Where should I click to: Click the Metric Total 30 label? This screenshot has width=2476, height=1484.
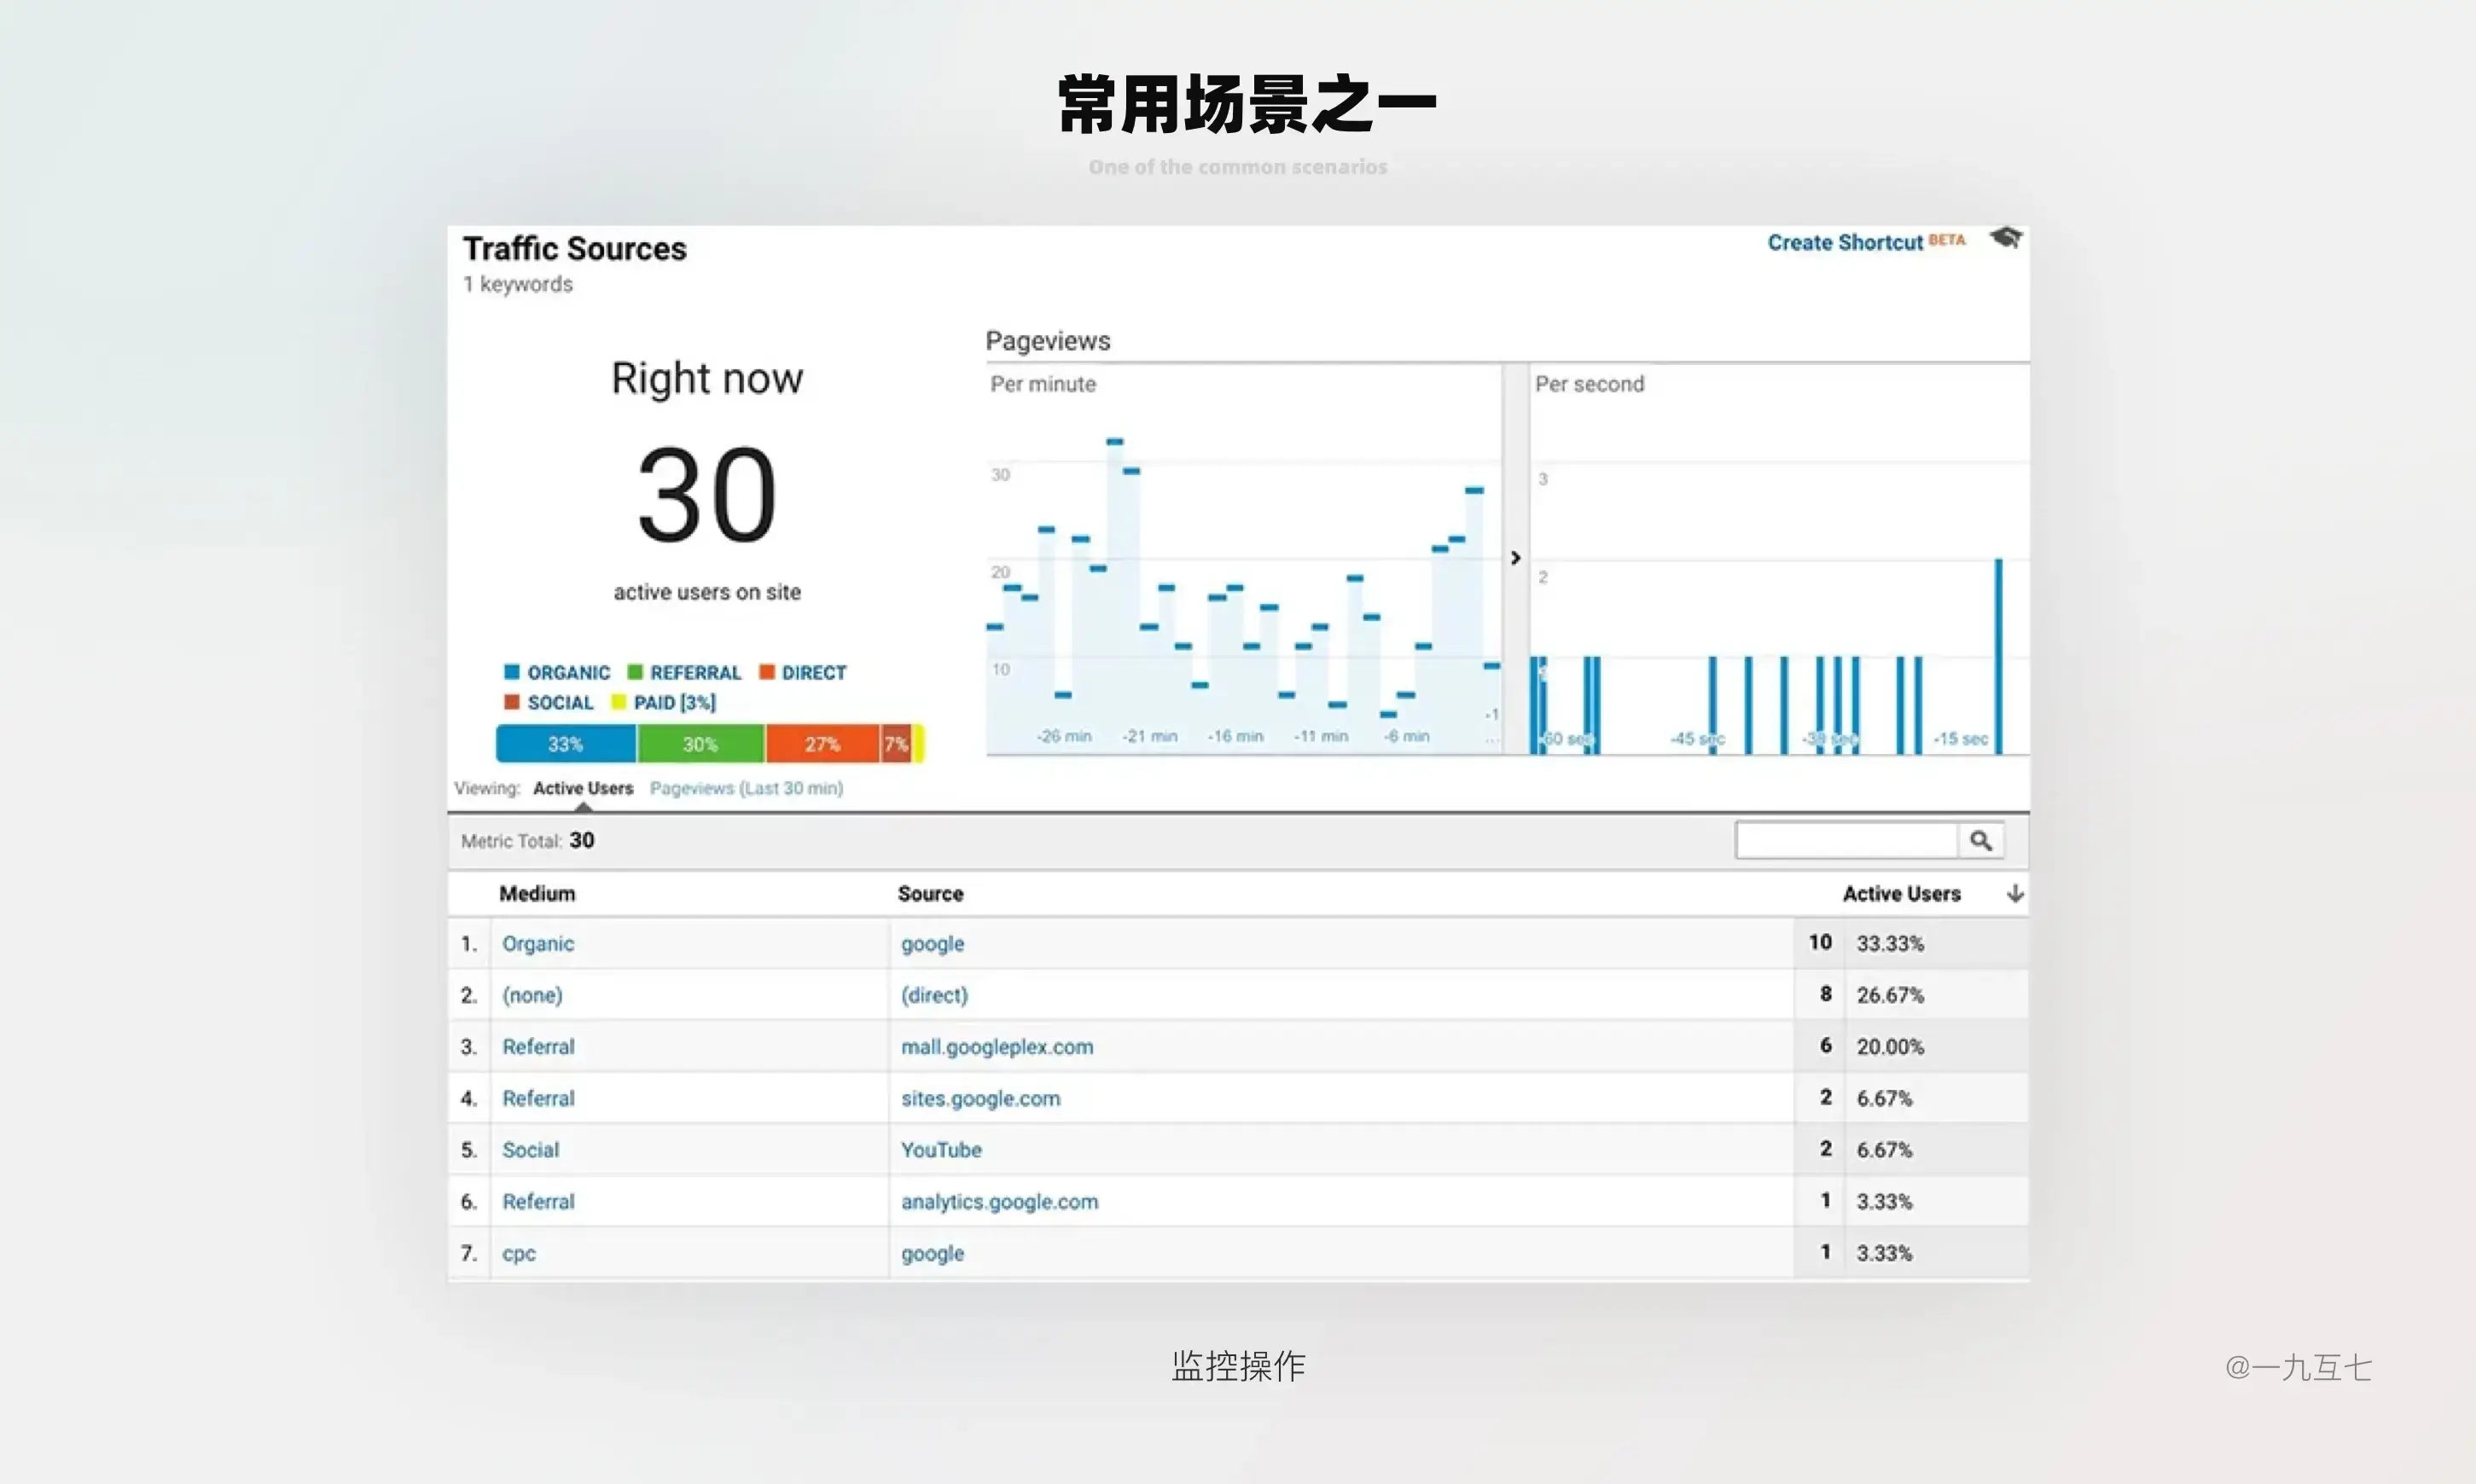pos(527,841)
